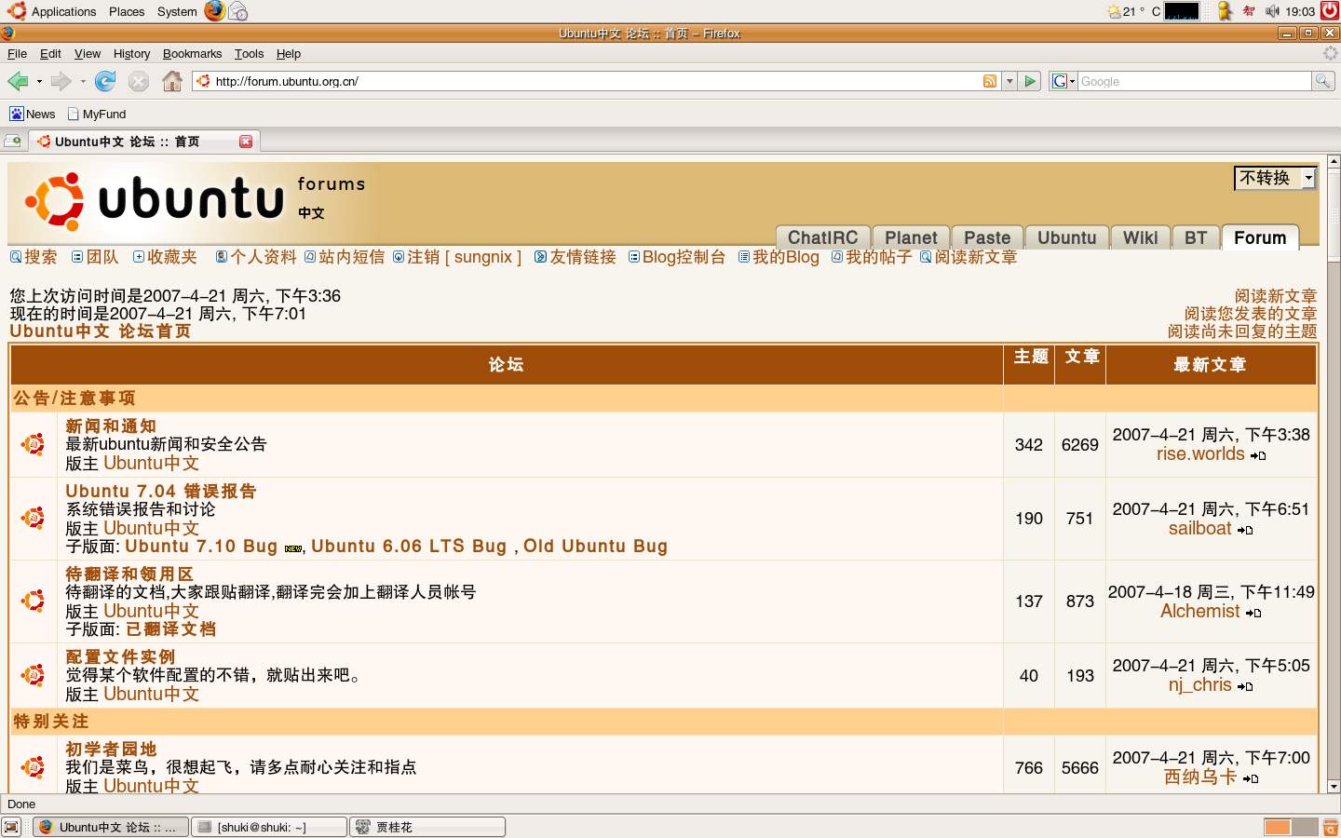Screen dimensions: 1341x838
Task: Switch to the Planet tab
Action: tap(911, 237)
